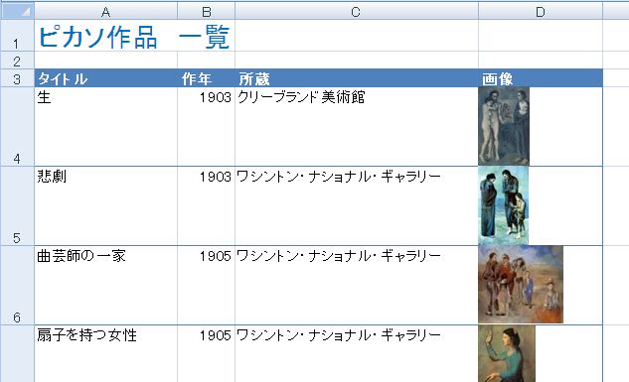Select row 1 header

point(17,36)
